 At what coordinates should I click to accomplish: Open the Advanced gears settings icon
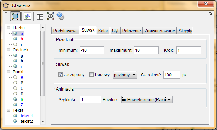coord(61,16)
